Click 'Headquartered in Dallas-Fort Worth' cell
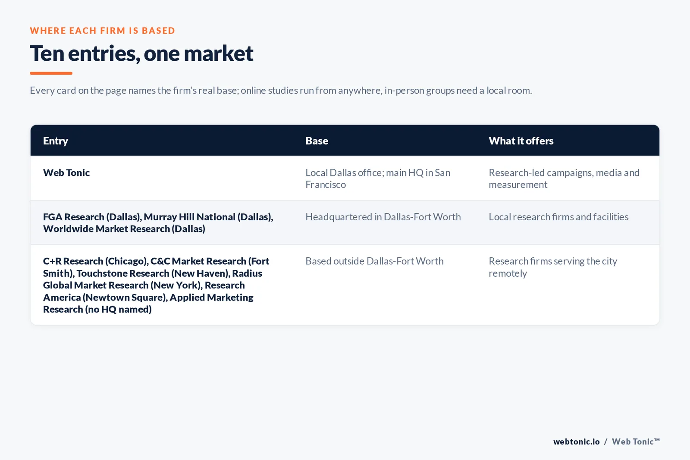The width and height of the screenshot is (690, 460). [383, 217]
